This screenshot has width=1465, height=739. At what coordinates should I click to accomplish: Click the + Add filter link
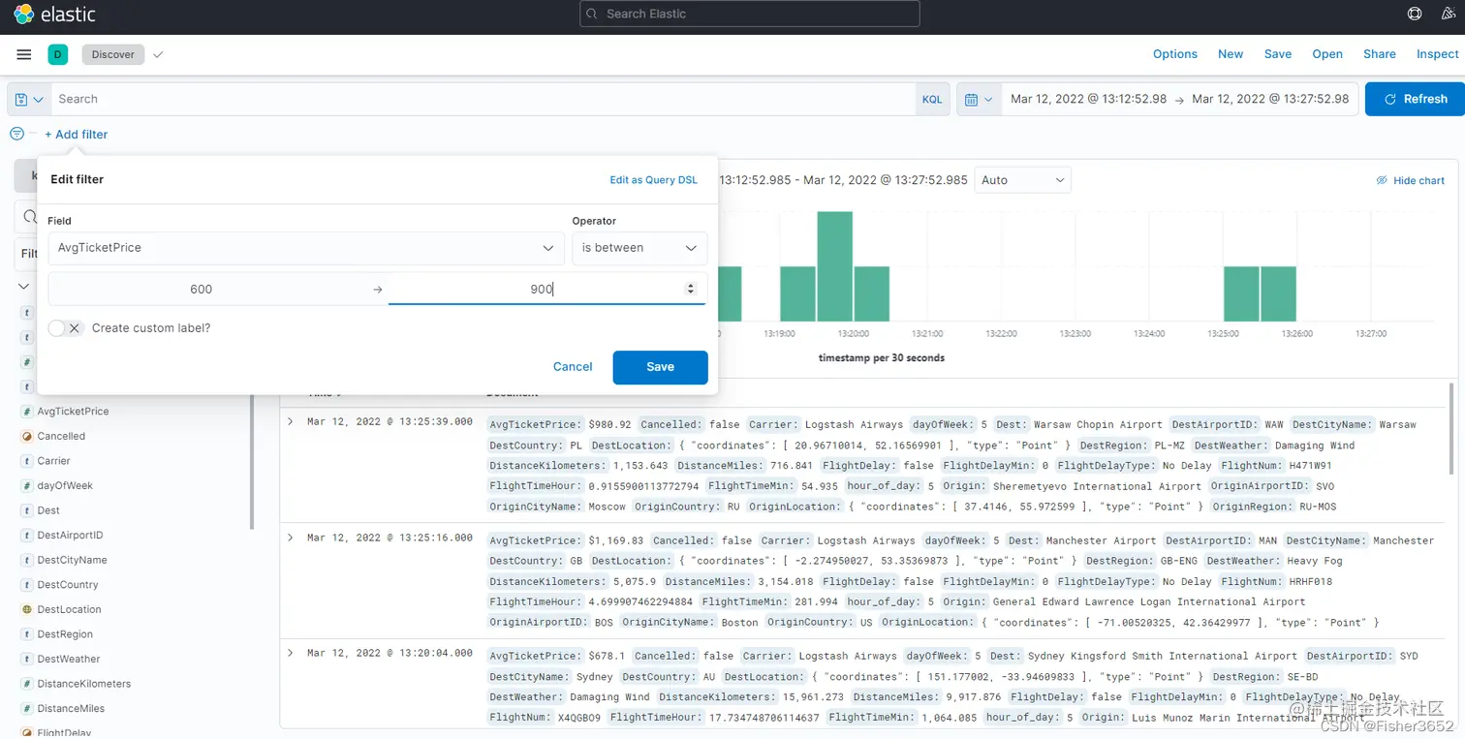[x=77, y=135]
